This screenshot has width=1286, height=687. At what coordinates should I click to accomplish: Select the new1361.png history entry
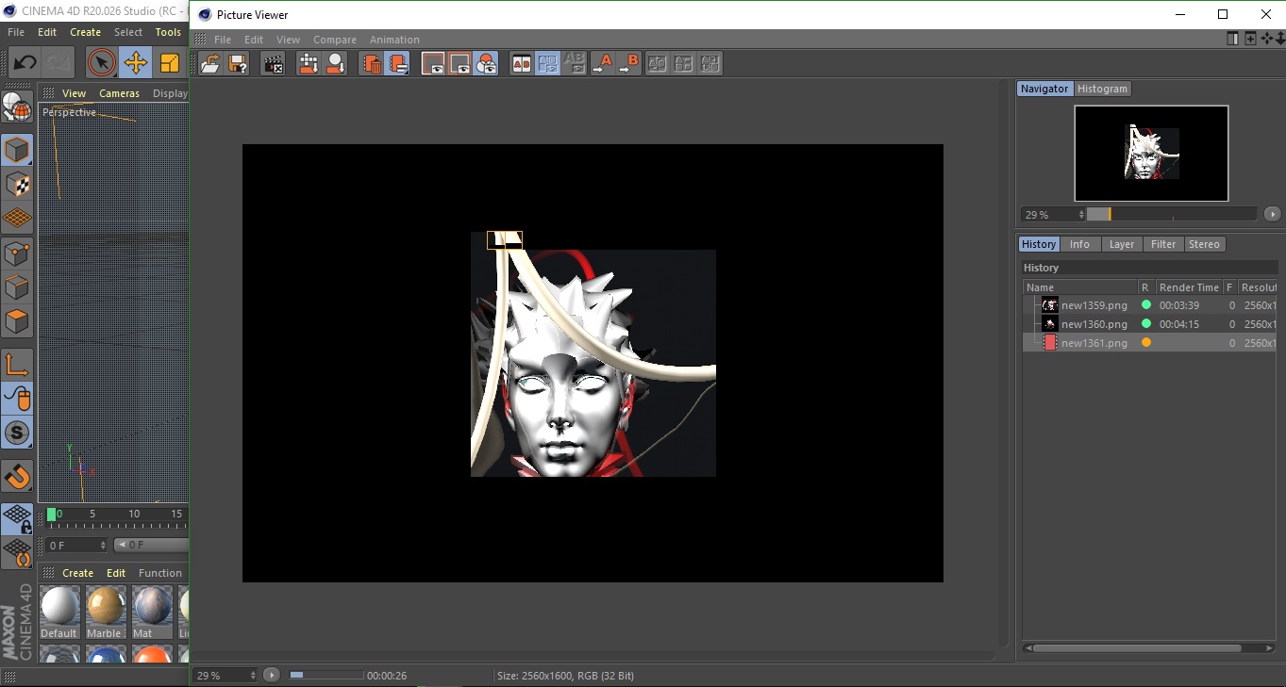click(x=1150, y=343)
